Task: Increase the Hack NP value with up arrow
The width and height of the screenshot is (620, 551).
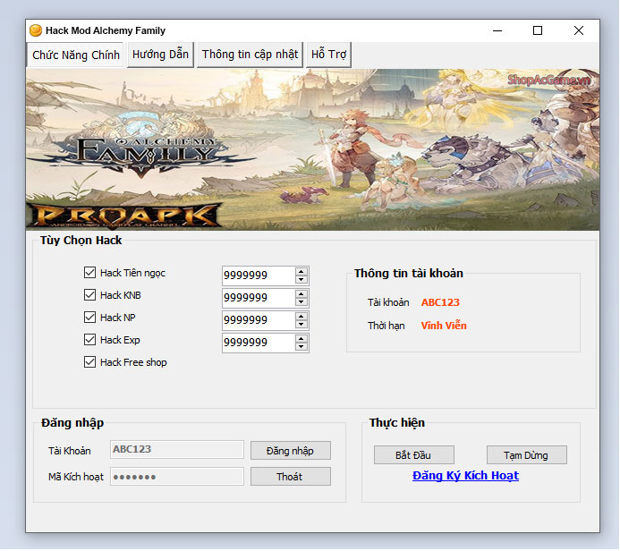Action: point(302,317)
